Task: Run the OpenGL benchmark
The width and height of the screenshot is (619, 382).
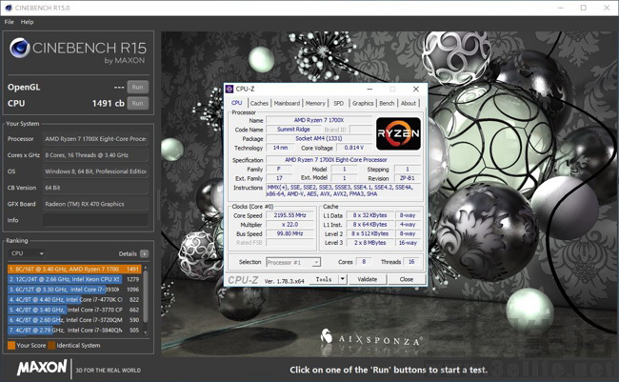Action: [137, 87]
